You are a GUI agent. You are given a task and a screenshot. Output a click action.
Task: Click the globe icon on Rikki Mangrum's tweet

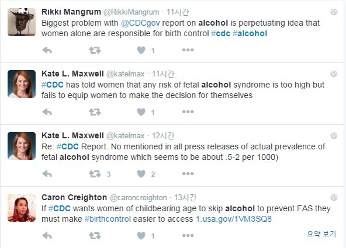click(x=334, y=12)
